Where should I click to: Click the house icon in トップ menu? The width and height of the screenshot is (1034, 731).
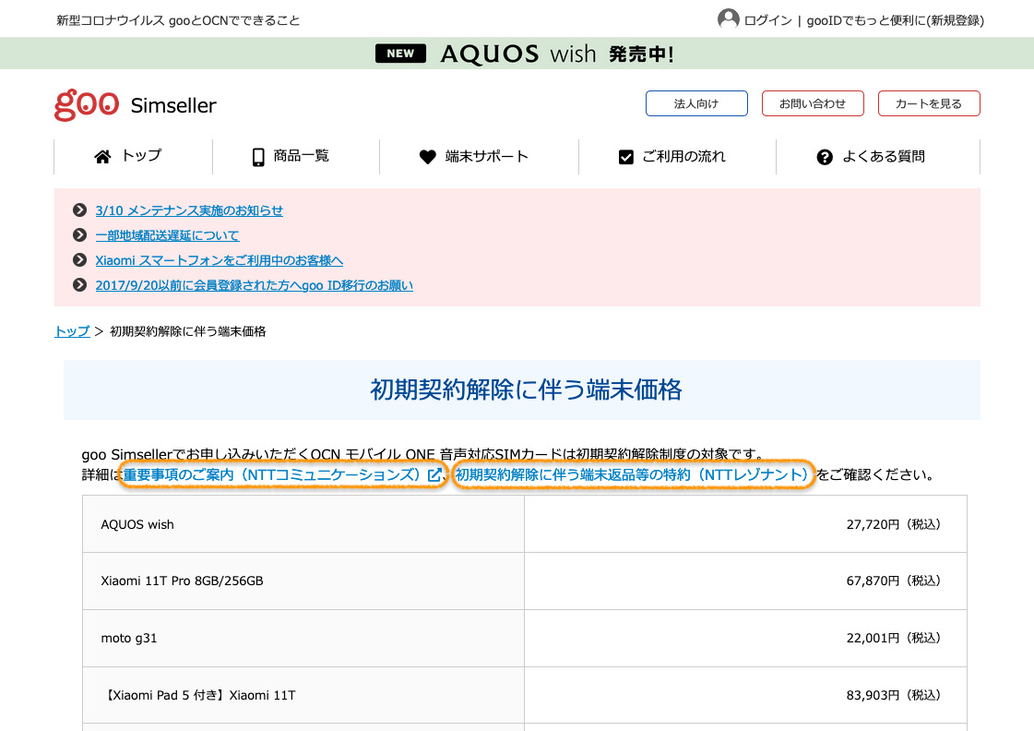pos(102,157)
